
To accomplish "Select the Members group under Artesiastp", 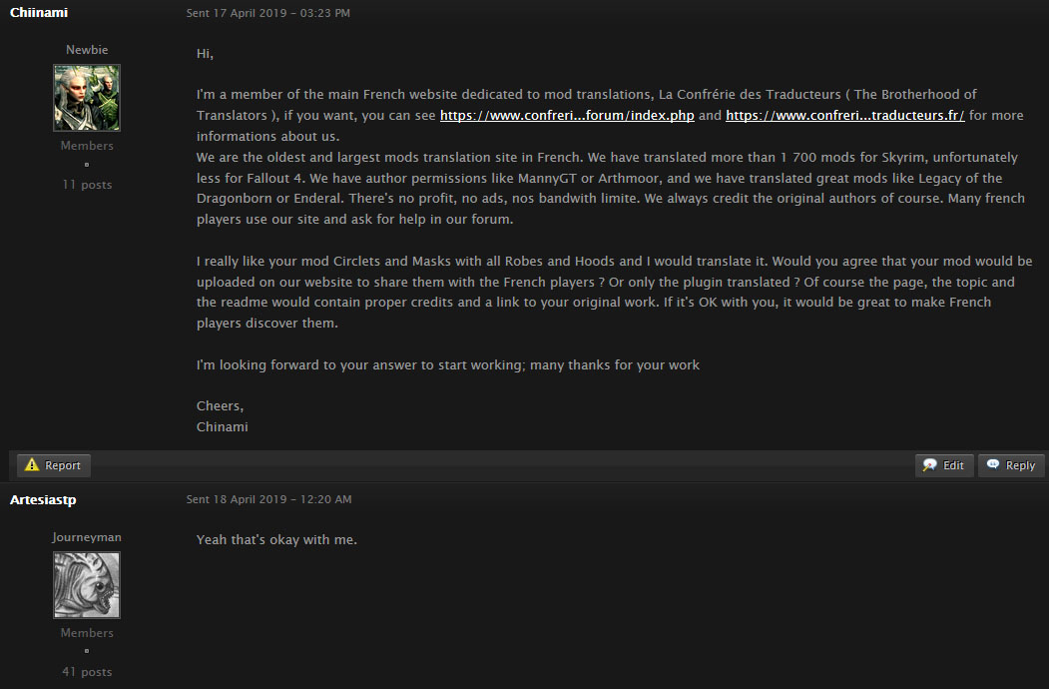I will click(x=87, y=633).
